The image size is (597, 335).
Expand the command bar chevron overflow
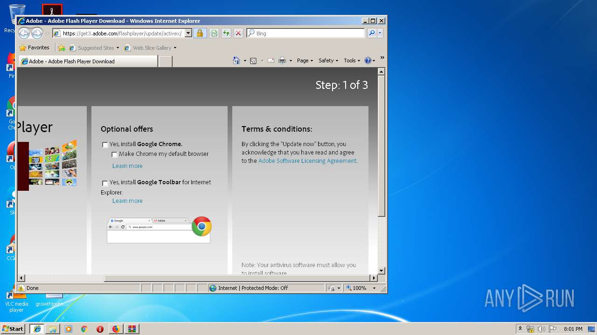(382, 58)
